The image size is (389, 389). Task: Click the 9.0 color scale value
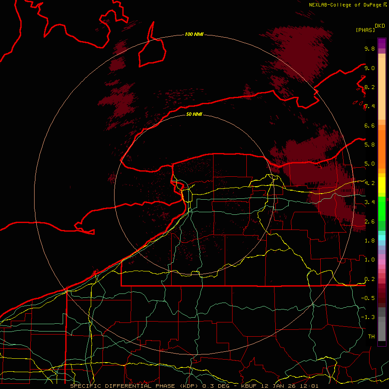pos(370,68)
